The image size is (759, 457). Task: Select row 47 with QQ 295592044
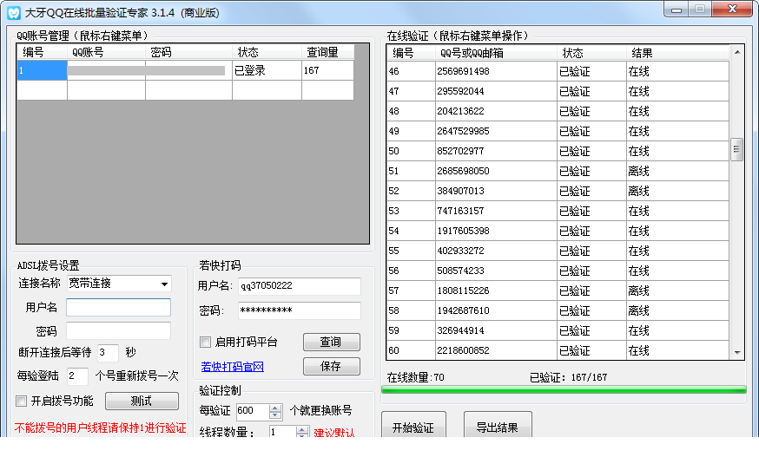558,91
